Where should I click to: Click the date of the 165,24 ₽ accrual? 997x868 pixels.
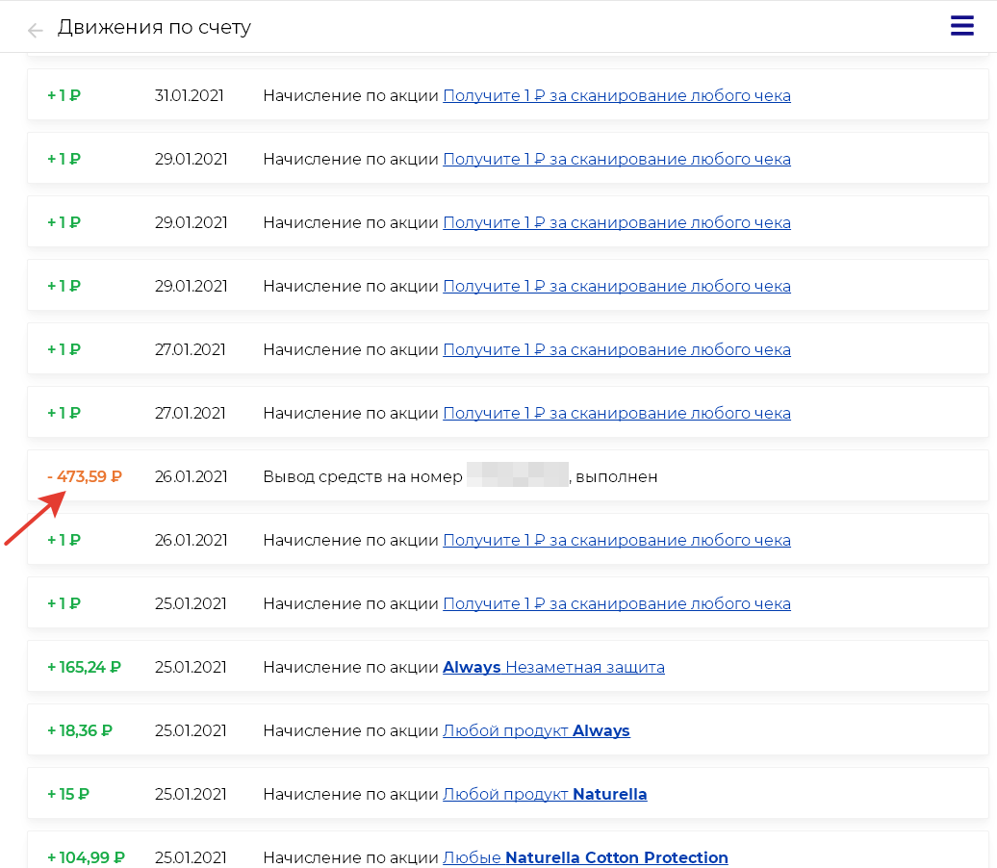click(191, 667)
